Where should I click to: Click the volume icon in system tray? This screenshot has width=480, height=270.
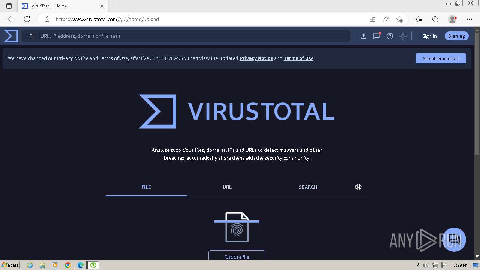[426, 265]
